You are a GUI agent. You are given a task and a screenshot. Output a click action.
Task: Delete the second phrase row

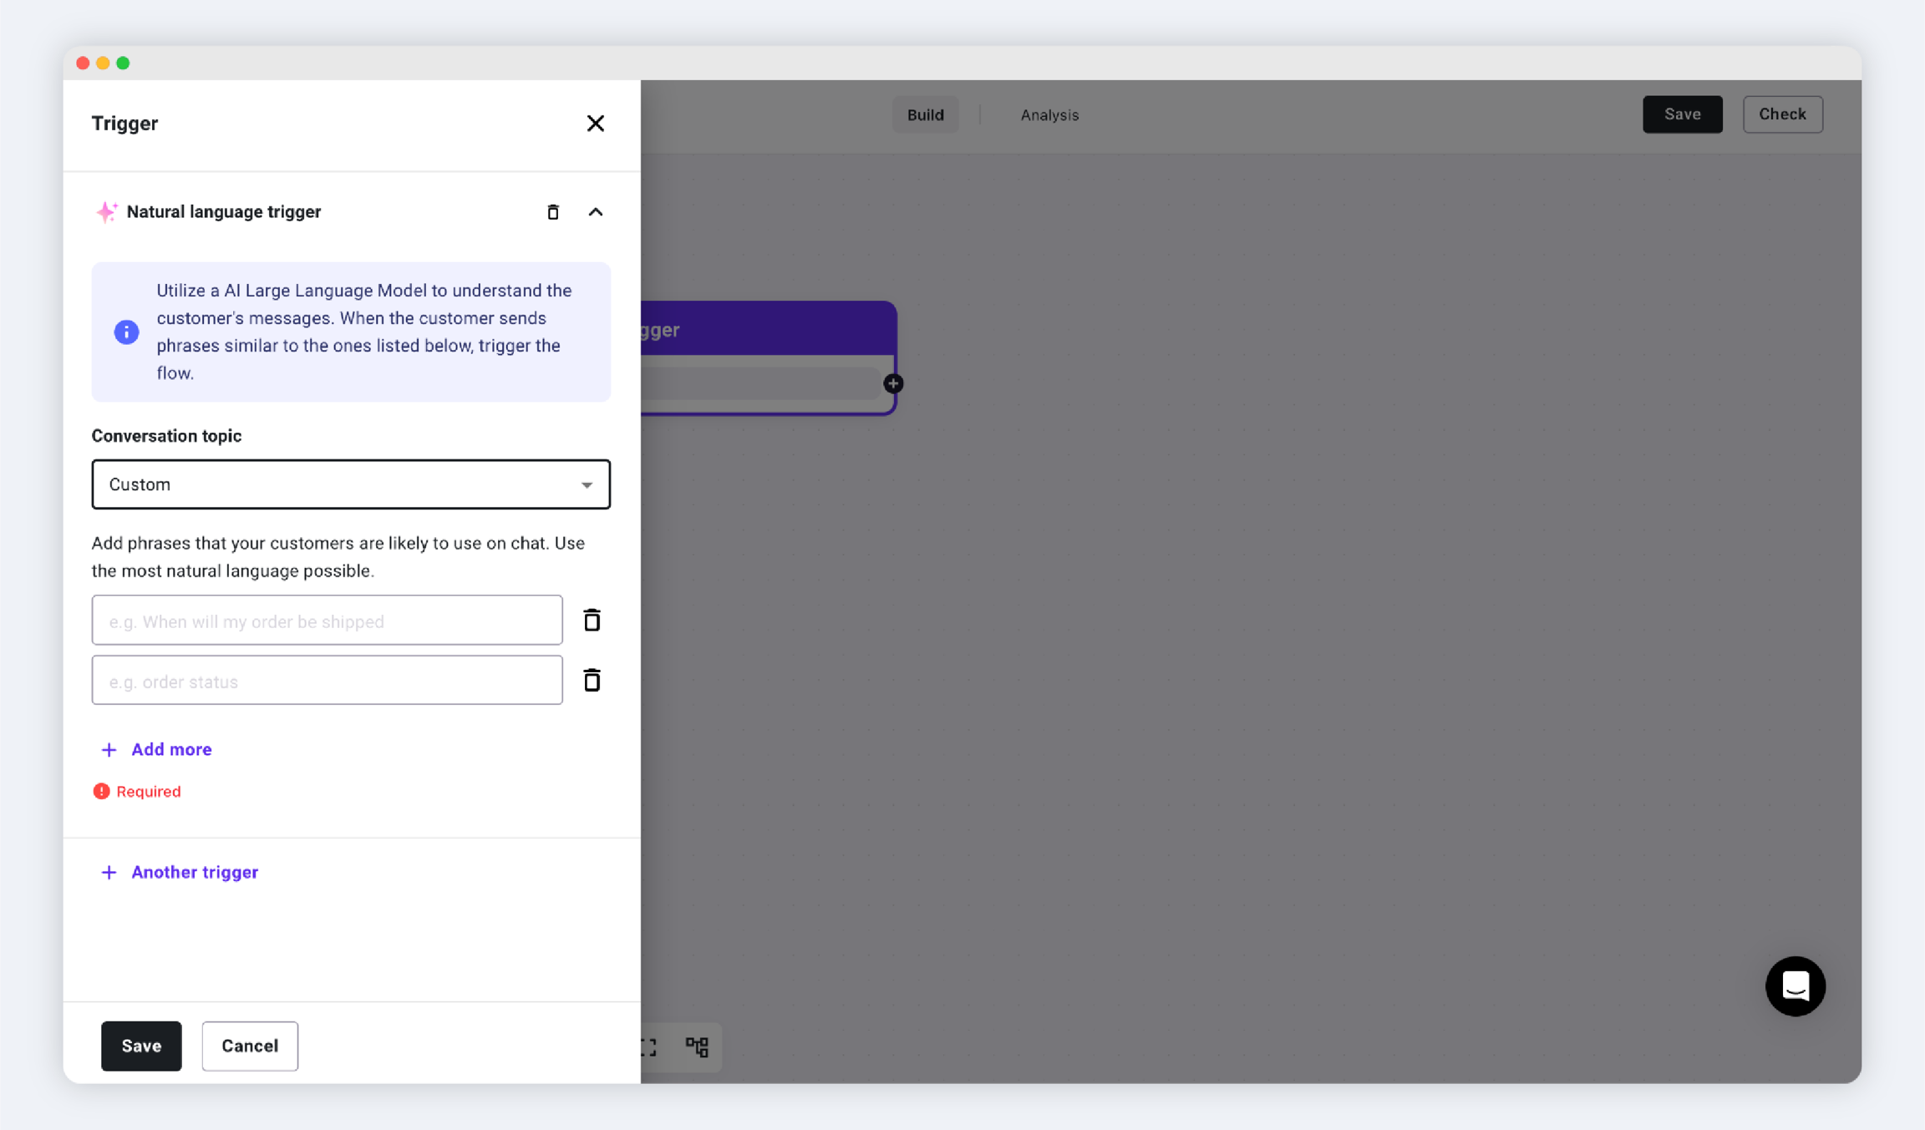592,681
